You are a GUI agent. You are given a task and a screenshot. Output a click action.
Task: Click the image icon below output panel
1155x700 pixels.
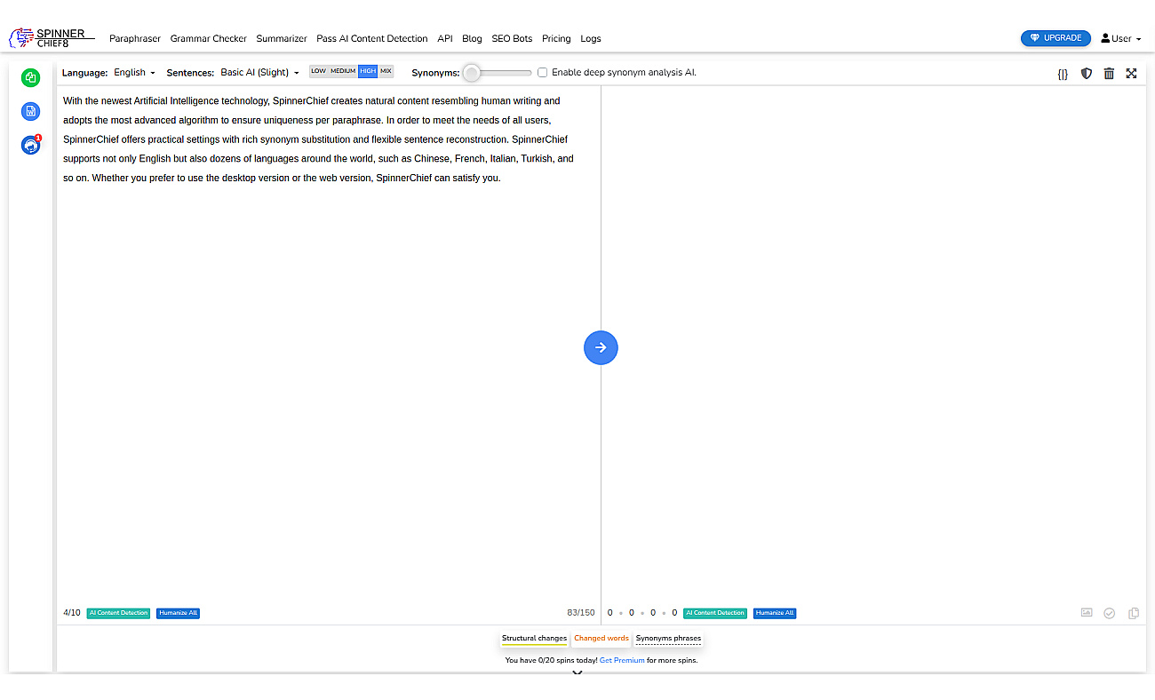[x=1087, y=613]
